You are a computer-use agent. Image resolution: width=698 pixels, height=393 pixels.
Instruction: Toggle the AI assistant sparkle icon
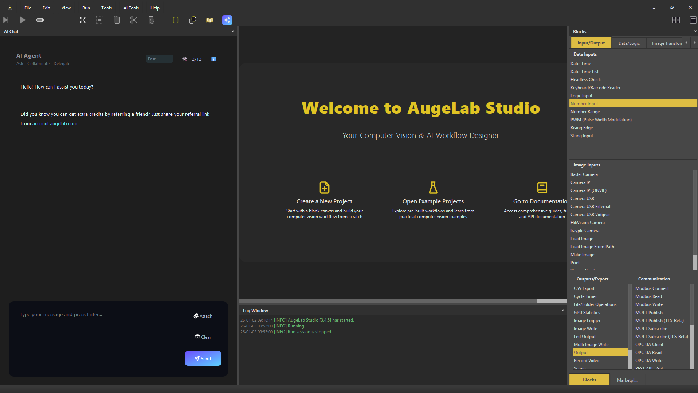[x=227, y=20]
